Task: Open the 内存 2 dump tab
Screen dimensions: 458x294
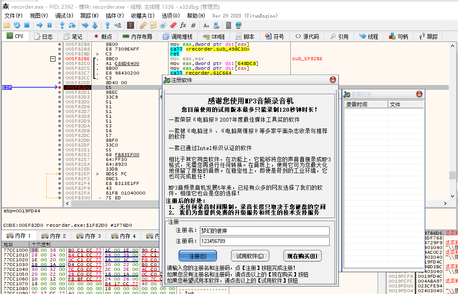Action: point(54,236)
